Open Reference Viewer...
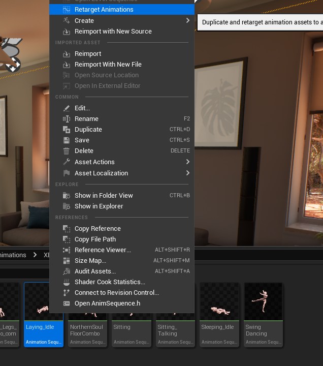The image size is (323, 366). tap(122, 250)
